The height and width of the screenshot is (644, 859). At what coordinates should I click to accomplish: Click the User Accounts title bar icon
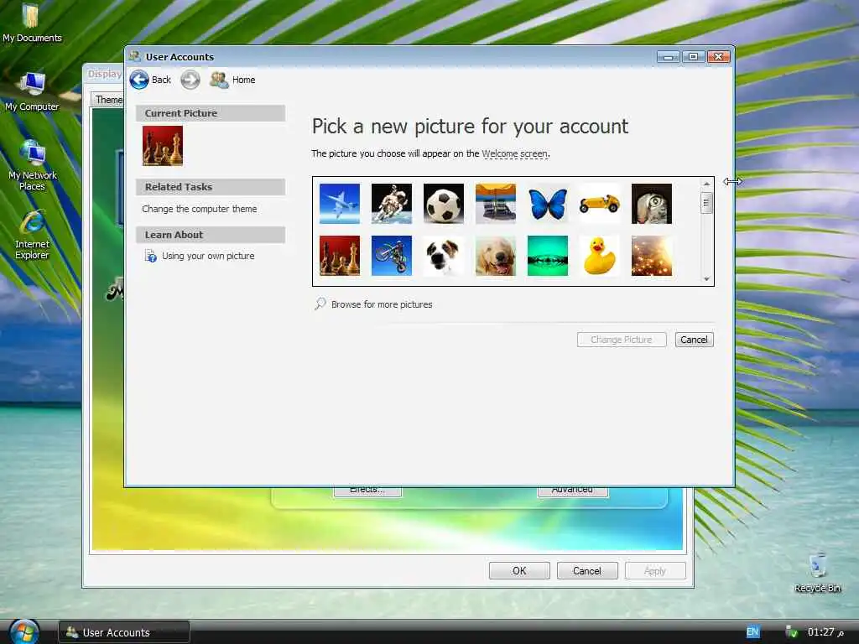tap(134, 56)
